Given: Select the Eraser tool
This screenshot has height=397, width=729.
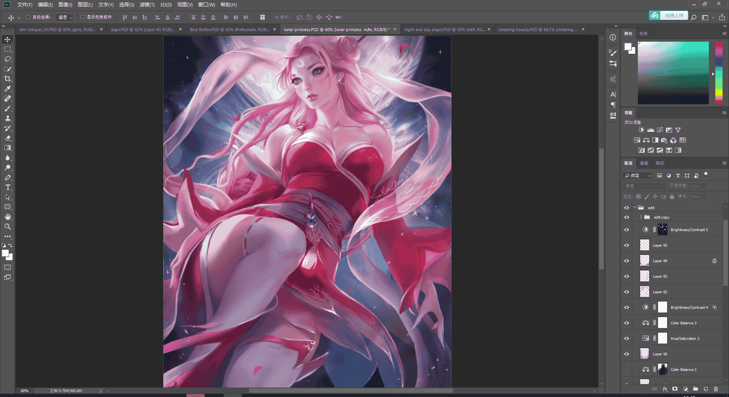Looking at the screenshot, I should 8,138.
